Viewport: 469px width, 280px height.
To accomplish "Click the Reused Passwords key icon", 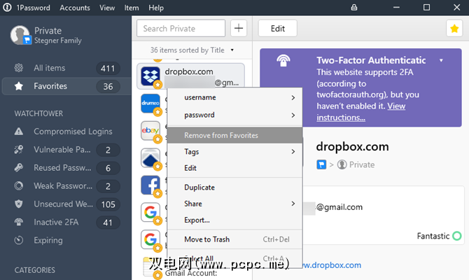I will pyautogui.click(x=18, y=168).
